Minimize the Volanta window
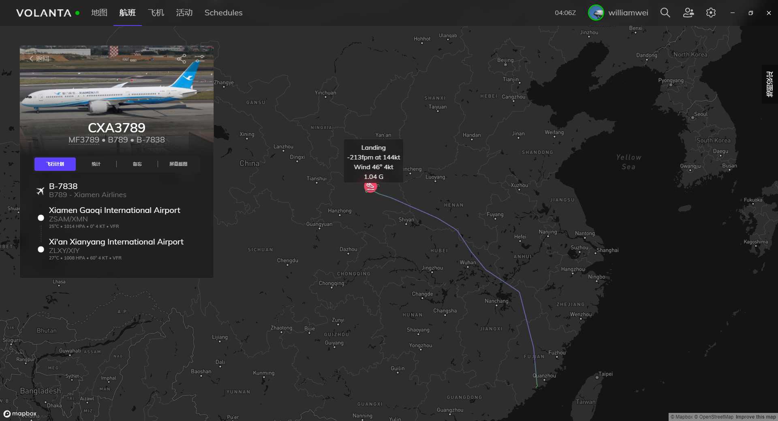The image size is (778, 421). coord(732,13)
